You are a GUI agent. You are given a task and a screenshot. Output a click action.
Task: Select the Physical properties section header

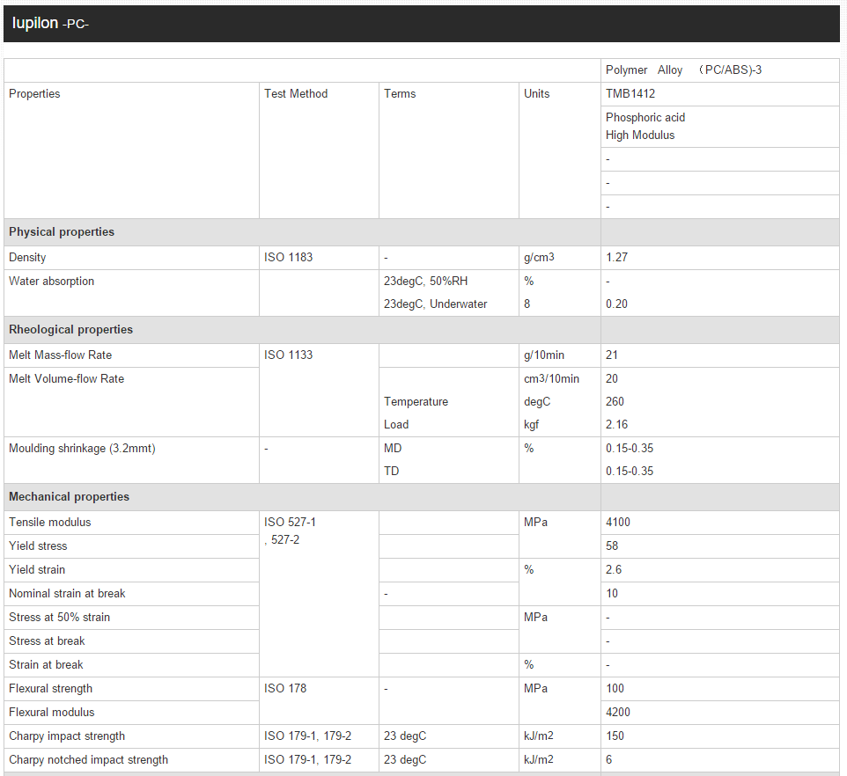pyautogui.click(x=62, y=232)
